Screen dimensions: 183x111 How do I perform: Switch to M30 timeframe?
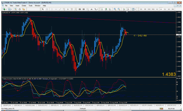click(153, 9)
